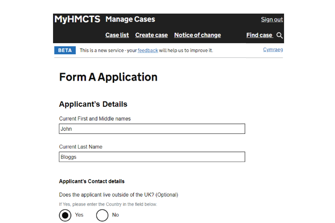Focus the Current First and Middle names field
The height and width of the screenshot is (223, 335).
(x=152, y=129)
